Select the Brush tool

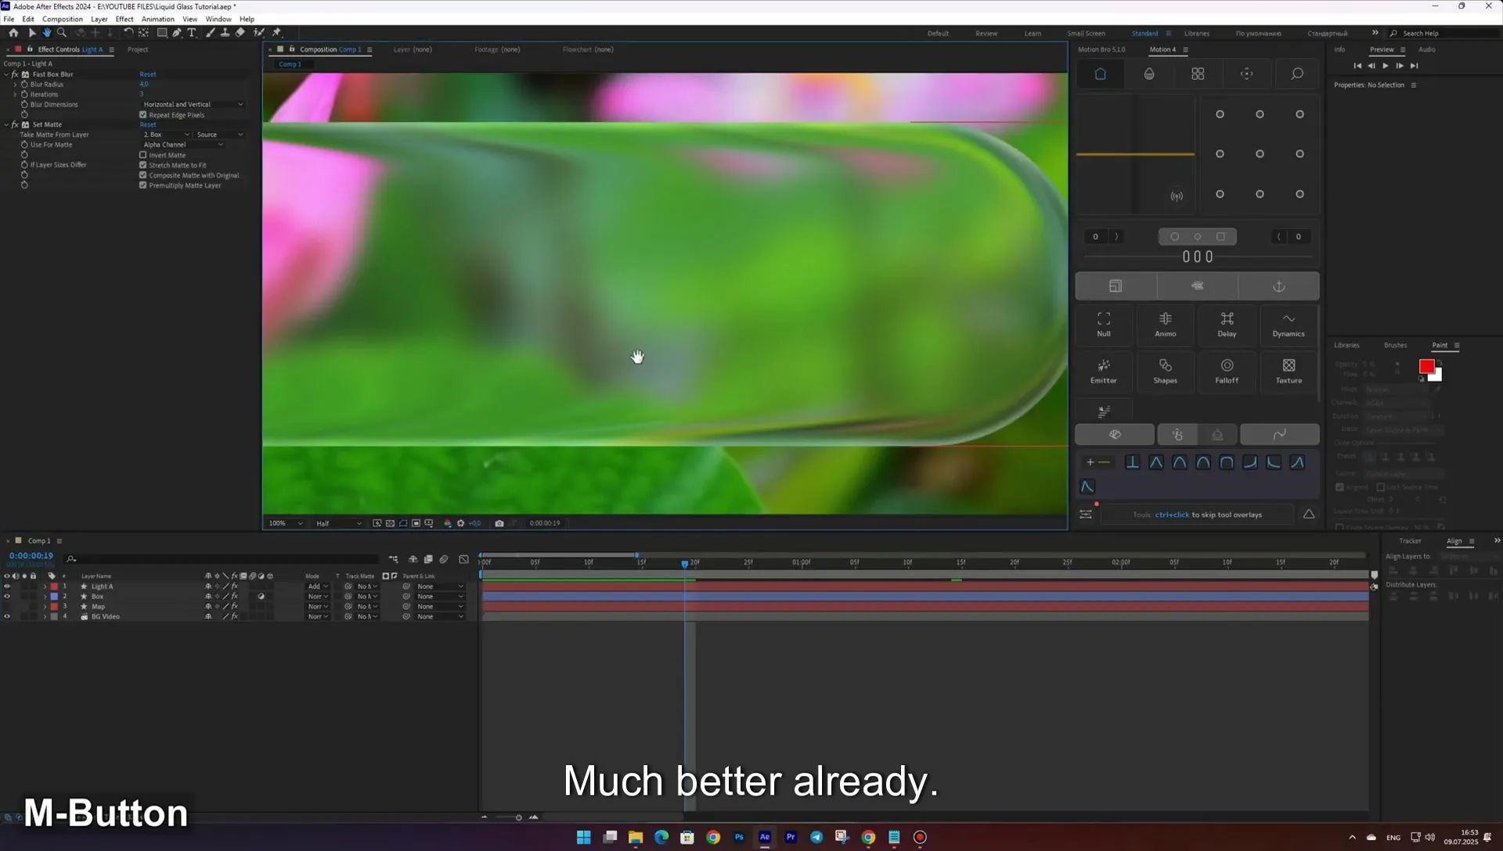pyautogui.click(x=211, y=33)
